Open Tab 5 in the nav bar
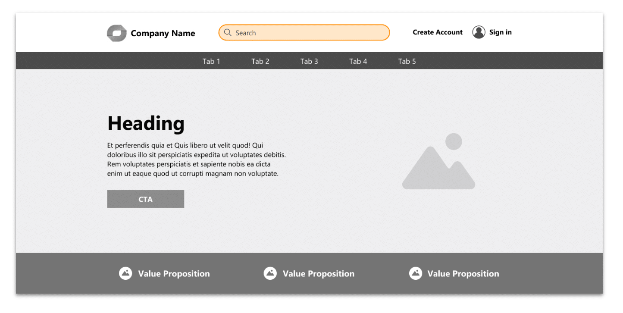This screenshot has width=623, height=313. (x=407, y=61)
